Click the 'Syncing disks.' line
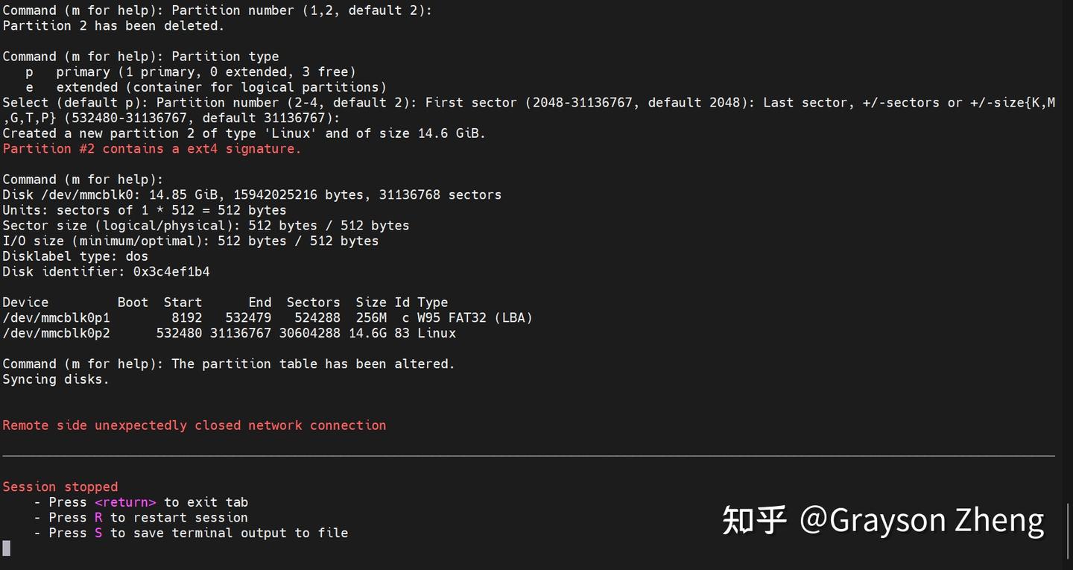The image size is (1073, 570). 56,379
